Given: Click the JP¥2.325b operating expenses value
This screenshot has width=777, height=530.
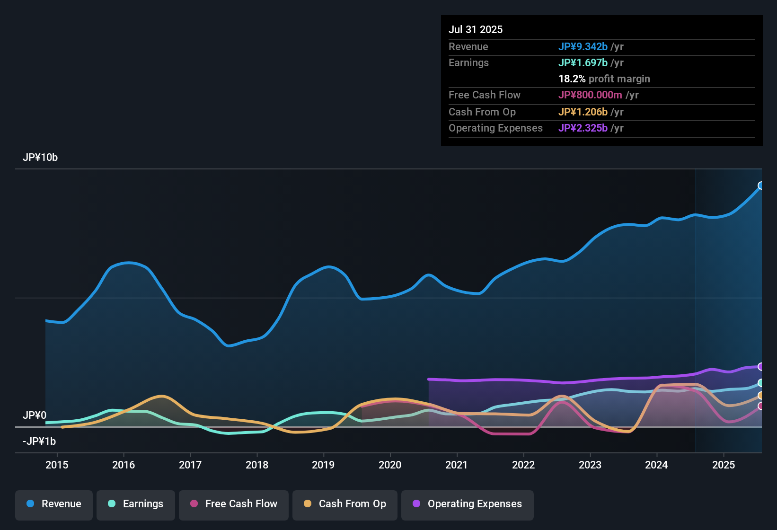Looking at the screenshot, I should 583,128.
